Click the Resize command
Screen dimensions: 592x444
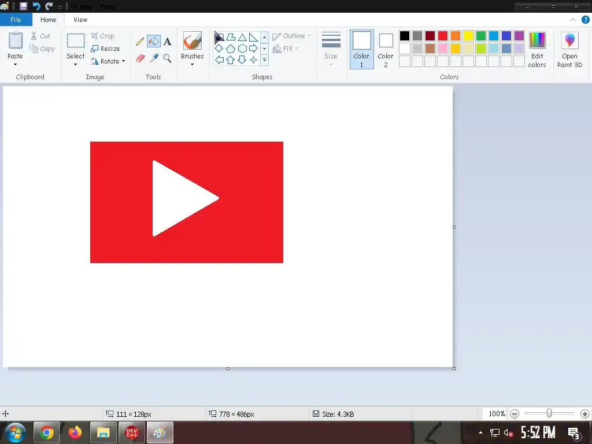pyautogui.click(x=105, y=49)
